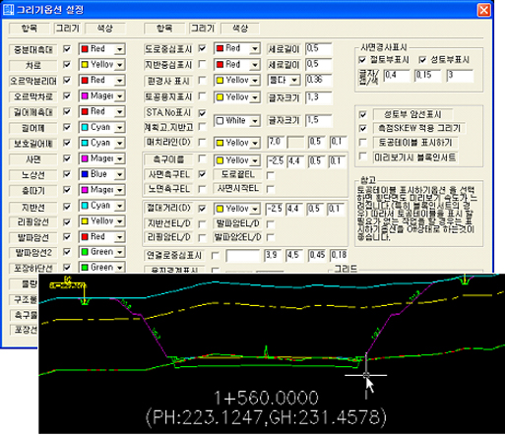The image size is (505, 436).
Task: Expand the 오르막차로 Magenta color dropdown
Action: coord(119,96)
